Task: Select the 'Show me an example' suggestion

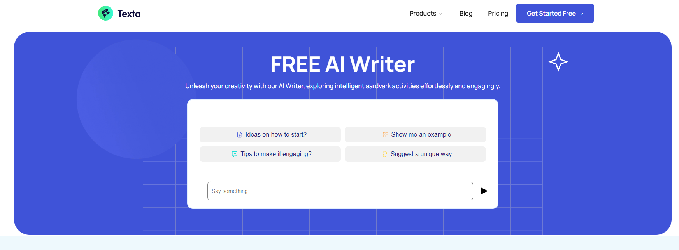Action: click(x=415, y=134)
